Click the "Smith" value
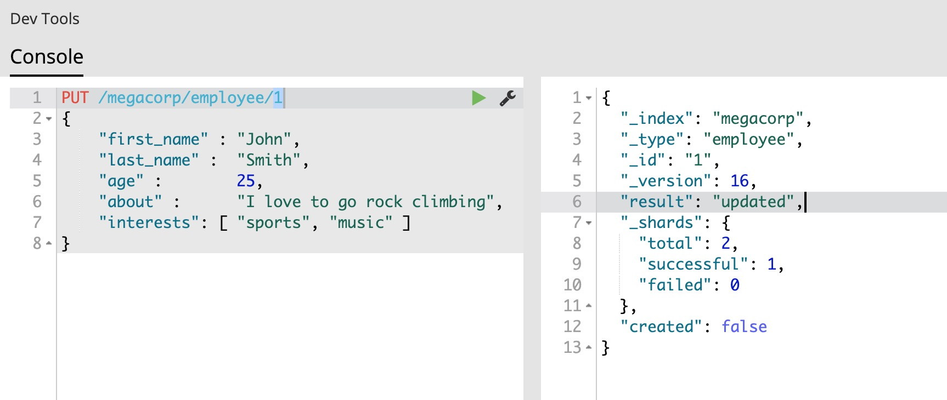 click(269, 161)
